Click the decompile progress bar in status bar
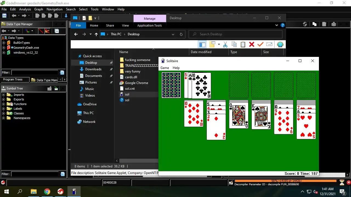Screen dimensions: 351x197 coord(286,181)
